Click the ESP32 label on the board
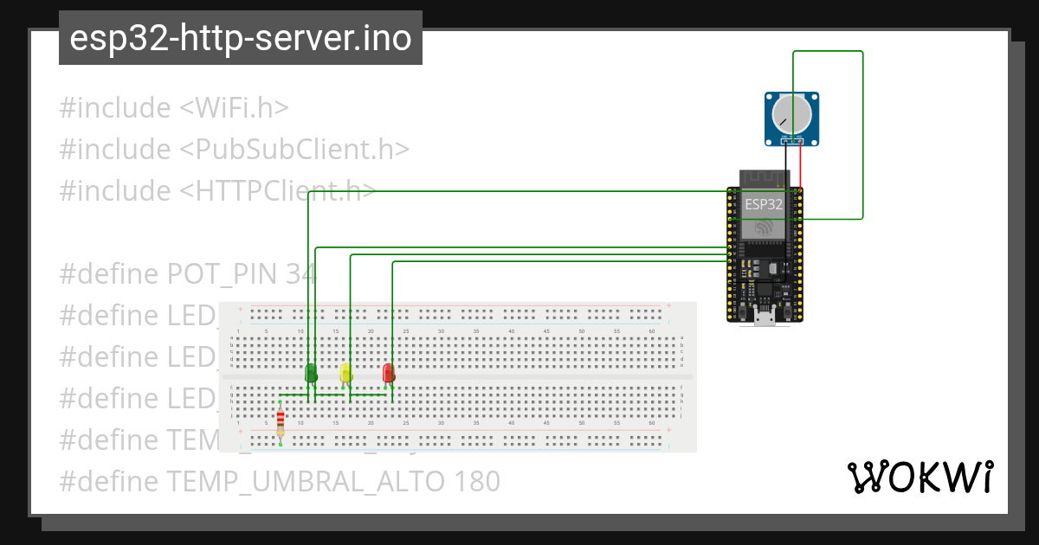This screenshot has width=1039, height=545. [763, 206]
